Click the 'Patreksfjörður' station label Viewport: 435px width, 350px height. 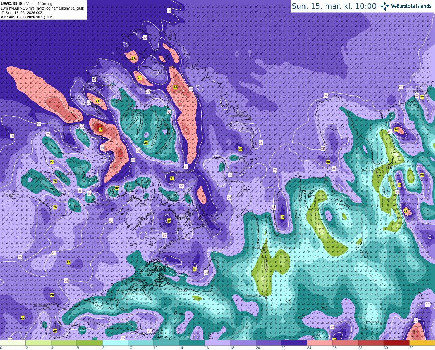(x=40, y=179)
